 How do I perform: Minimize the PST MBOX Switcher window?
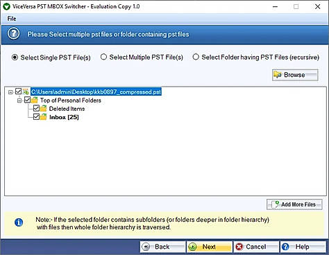pos(275,7)
